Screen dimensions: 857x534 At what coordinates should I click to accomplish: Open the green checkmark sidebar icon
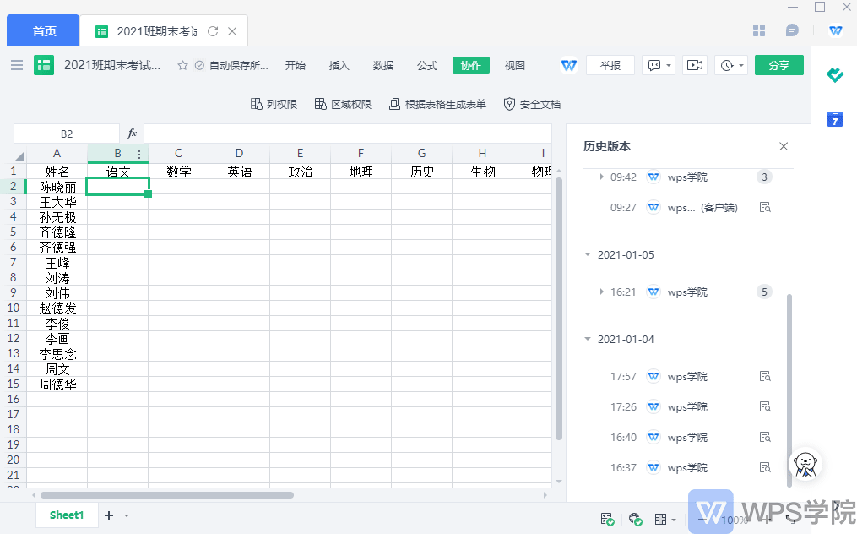tap(834, 74)
